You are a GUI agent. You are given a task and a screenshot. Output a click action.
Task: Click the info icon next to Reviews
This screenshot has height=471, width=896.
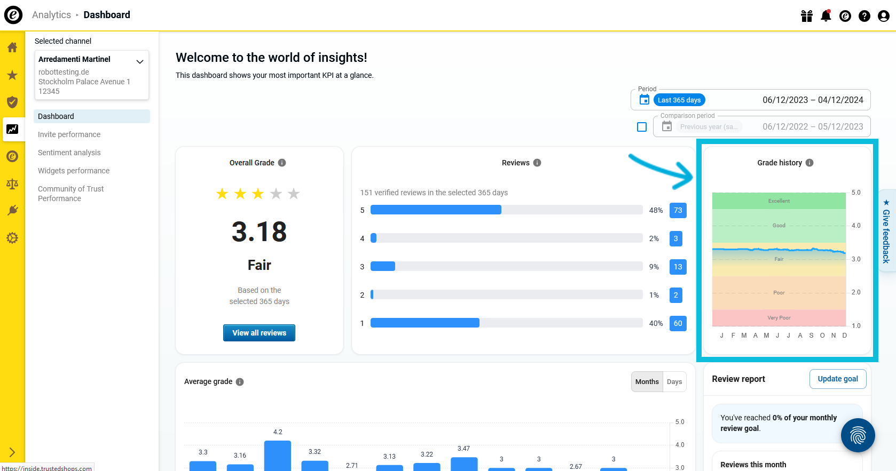[x=537, y=163]
